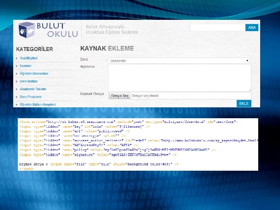Viewport: 280px width, 210px height.
Task: Open the Formlar category
Action: point(26,66)
